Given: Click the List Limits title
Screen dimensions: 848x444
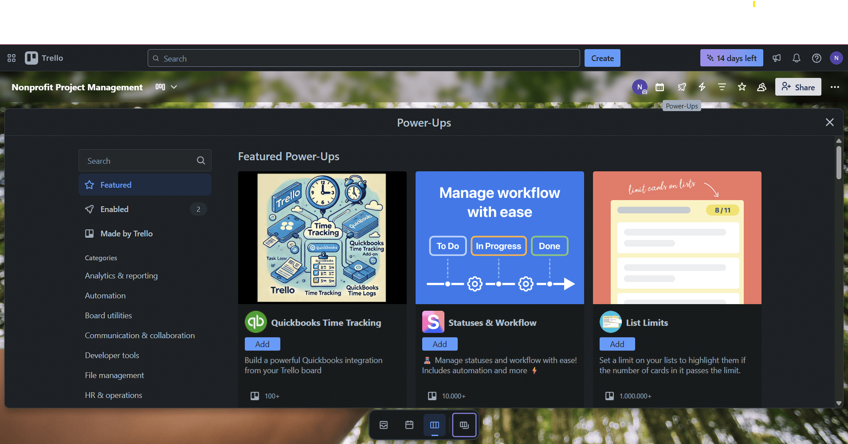Looking at the screenshot, I should pyautogui.click(x=647, y=322).
